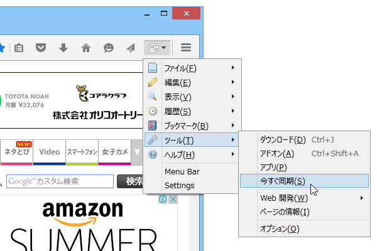This screenshot has height=251, width=377.
Task: Click the 検索 search button
Action: coord(130,181)
